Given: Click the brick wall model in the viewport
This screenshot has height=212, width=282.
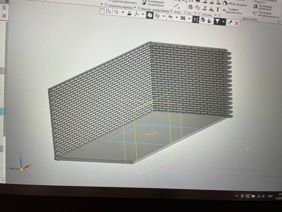Looking at the screenshot, I should pos(140,103).
